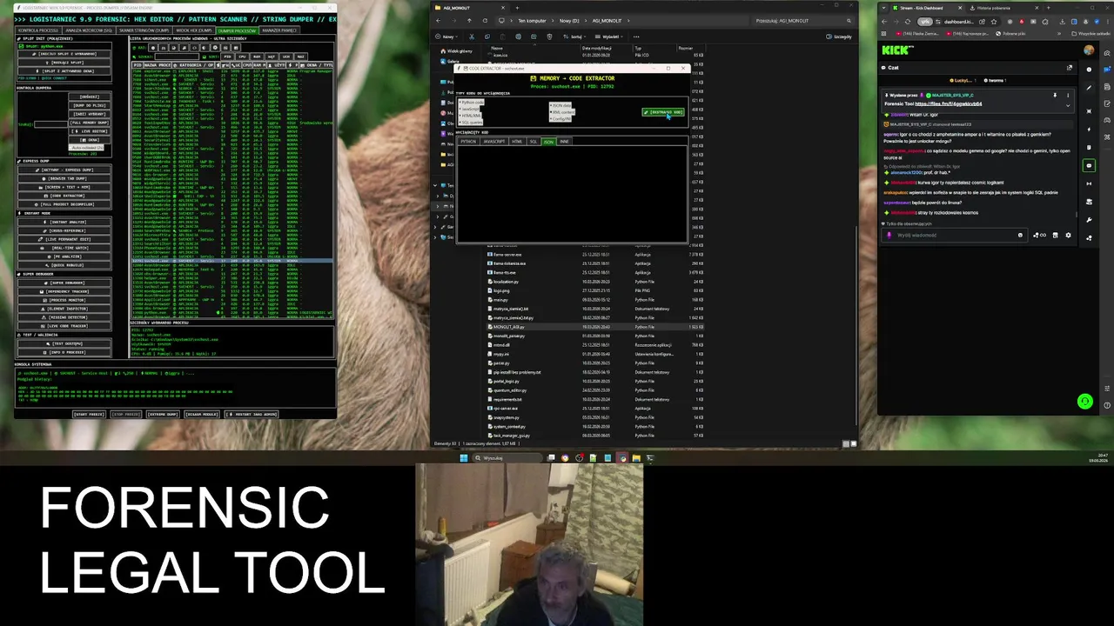The height and width of the screenshot is (626, 1114).
Task: Click the lightning bolt icon in Kick sidebar
Action: point(1089,130)
